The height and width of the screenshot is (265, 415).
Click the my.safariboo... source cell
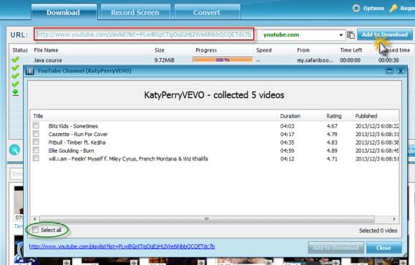[315, 60]
